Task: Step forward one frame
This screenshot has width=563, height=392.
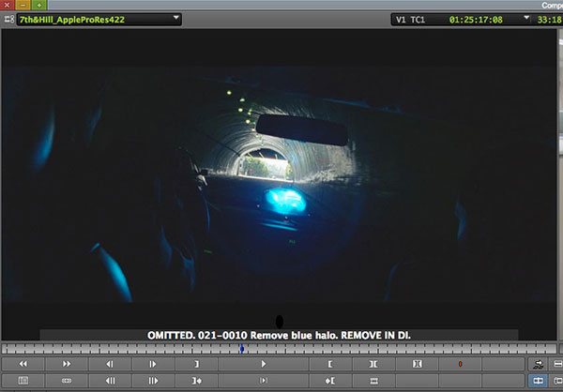Action: [x=153, y=364]
